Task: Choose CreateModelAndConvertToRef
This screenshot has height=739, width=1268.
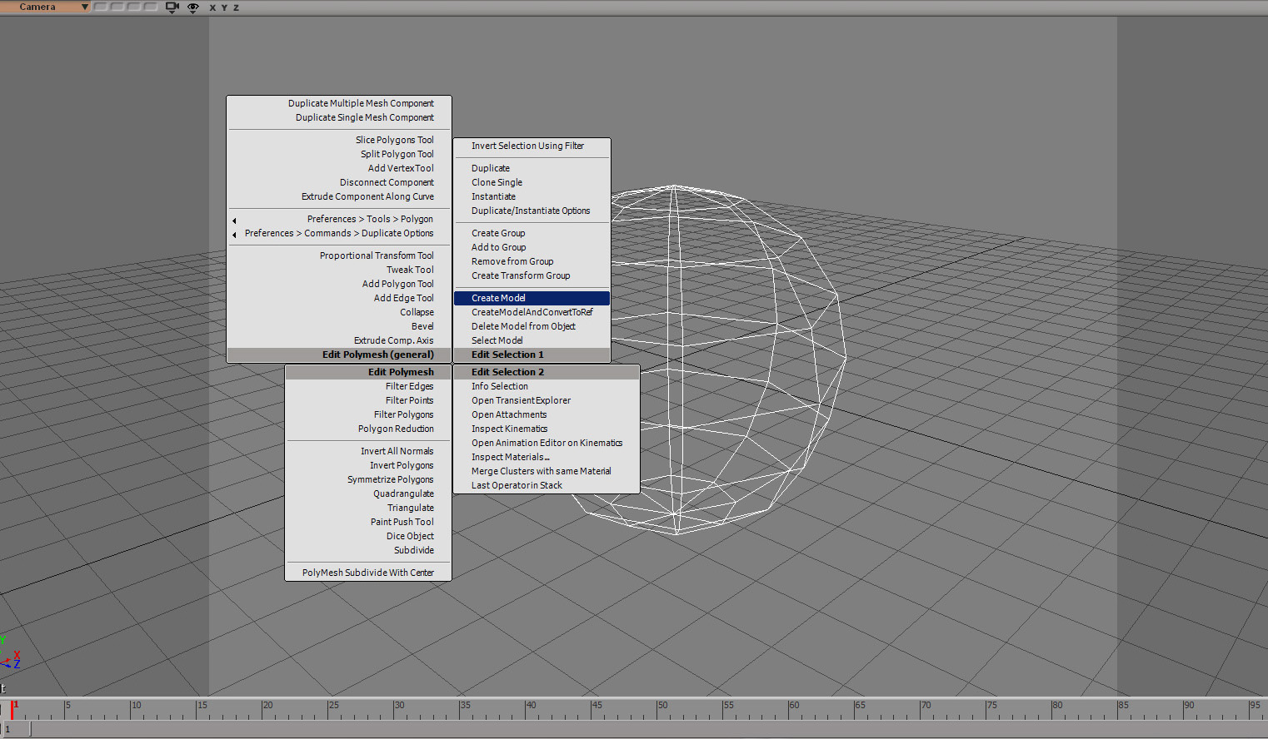Action: [x=532, y=312]
